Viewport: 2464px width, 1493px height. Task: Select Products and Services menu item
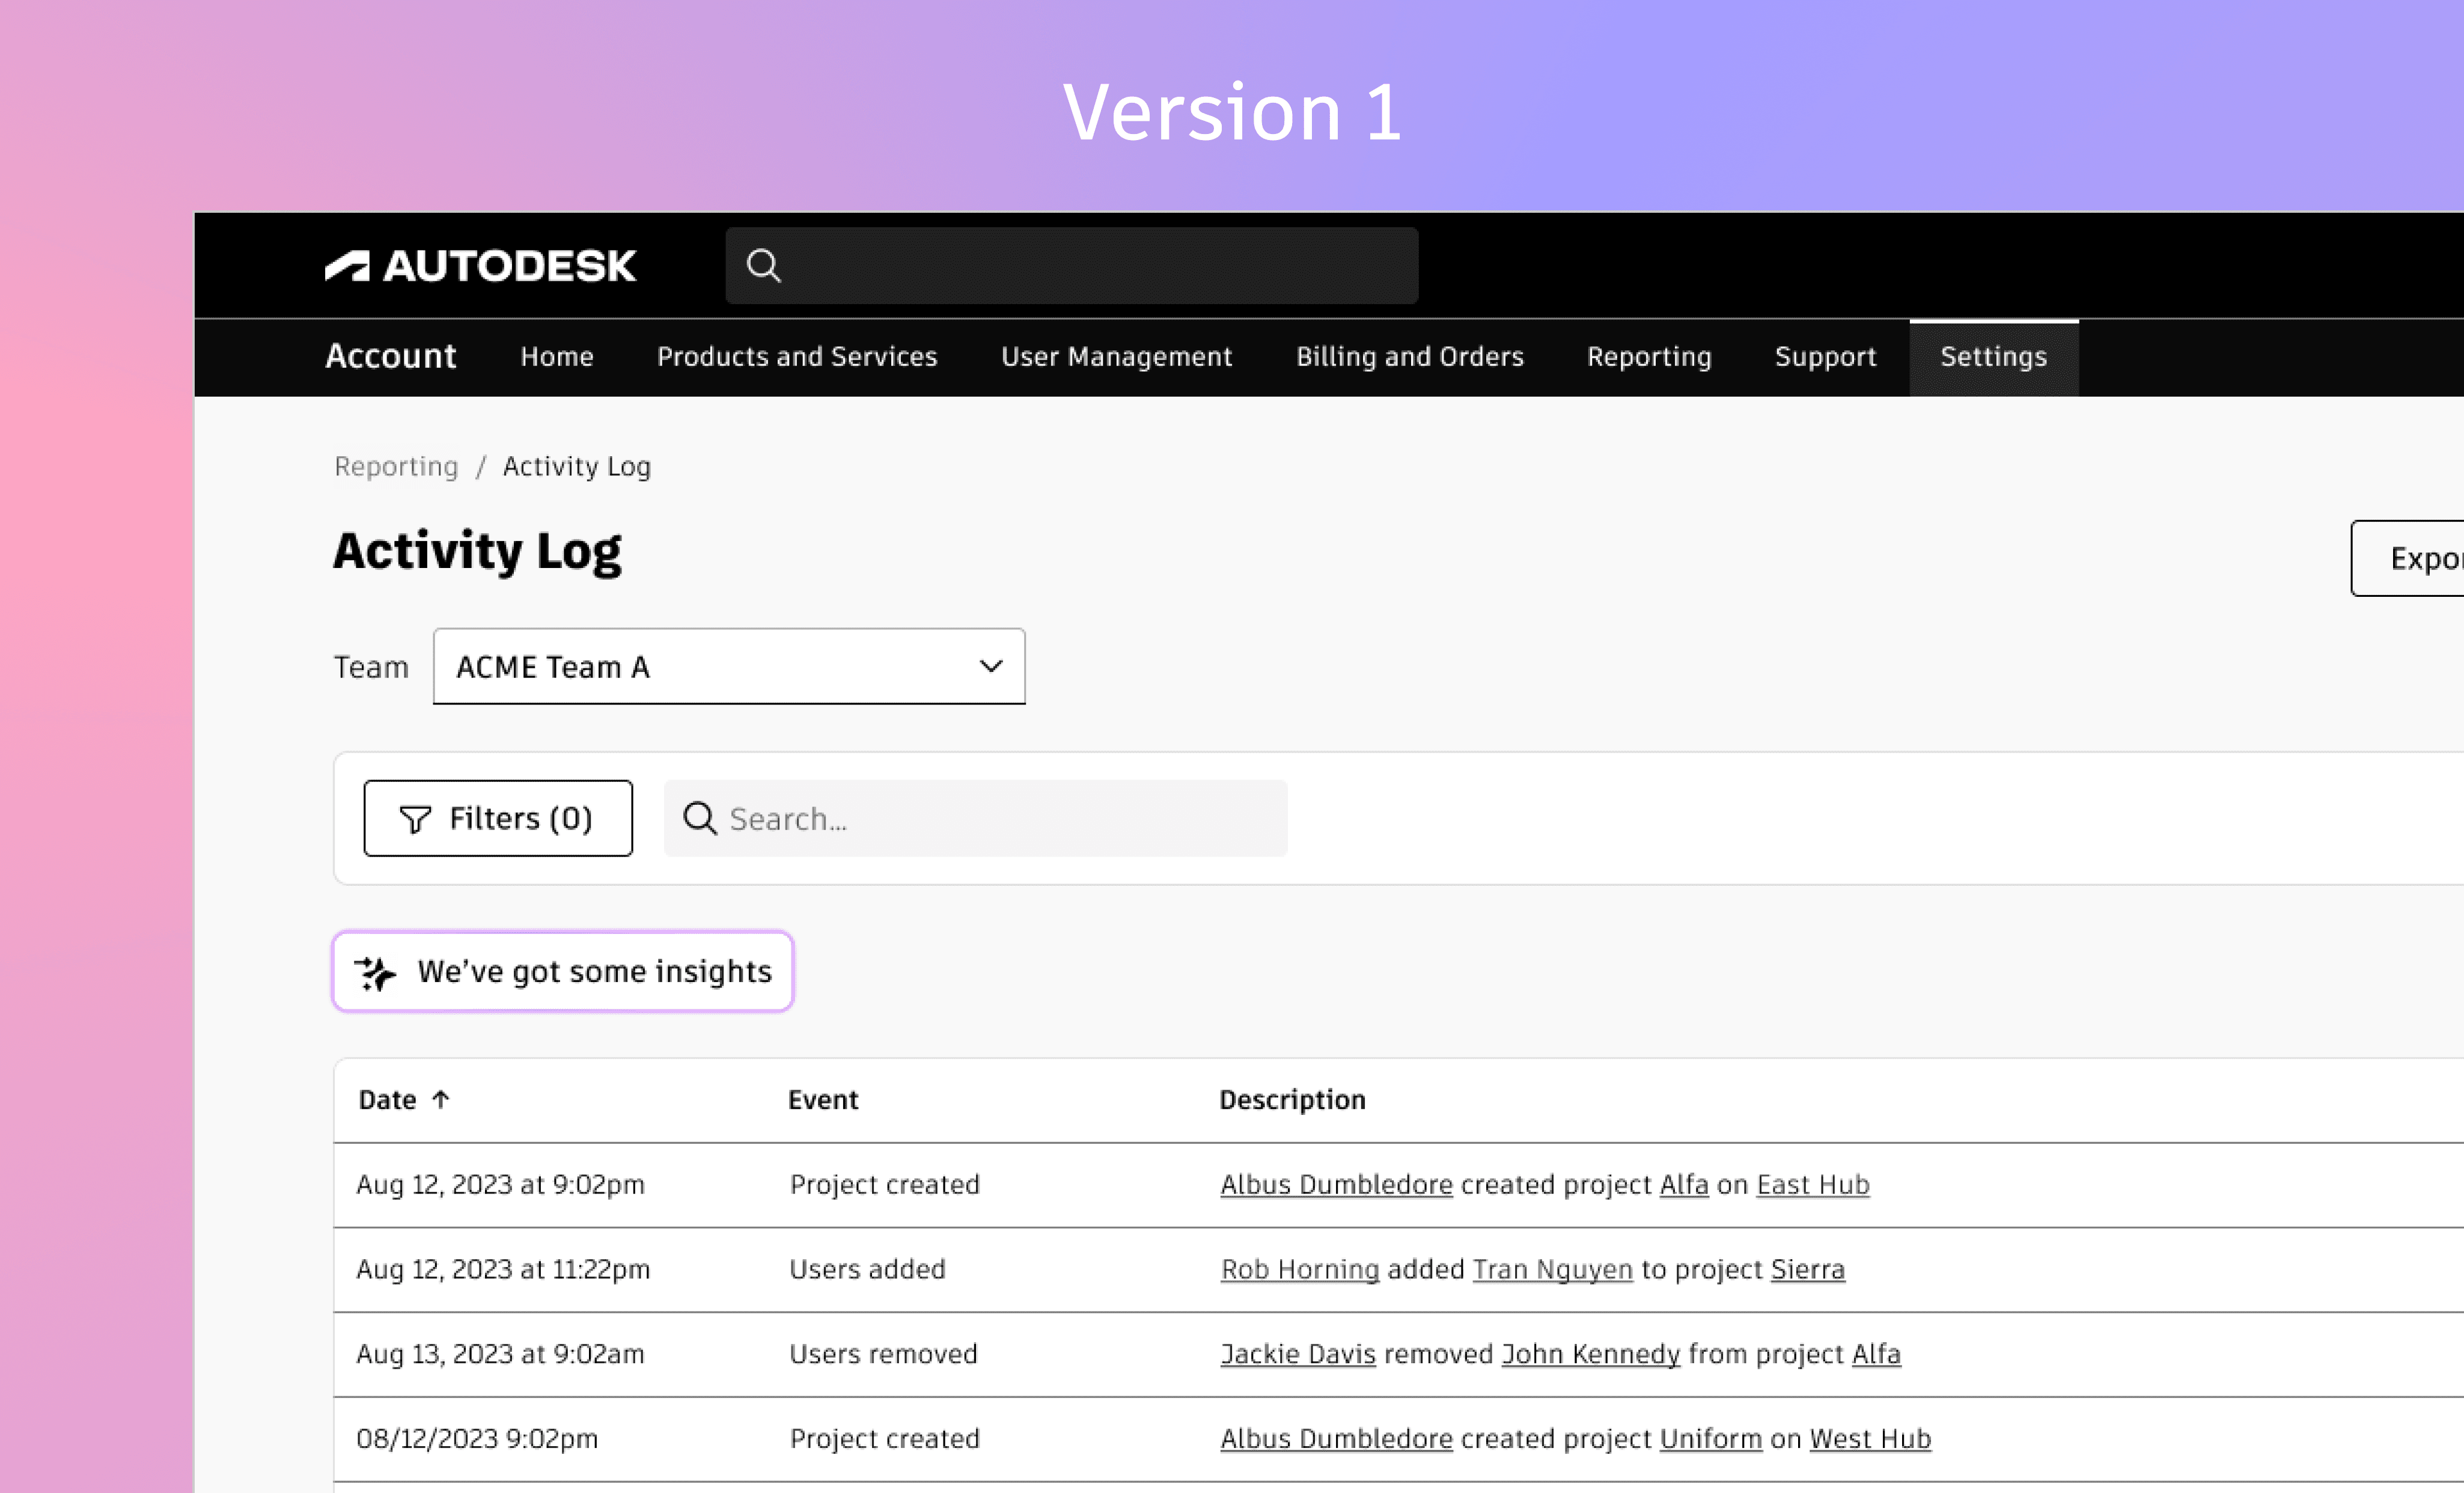coord(797,357)
